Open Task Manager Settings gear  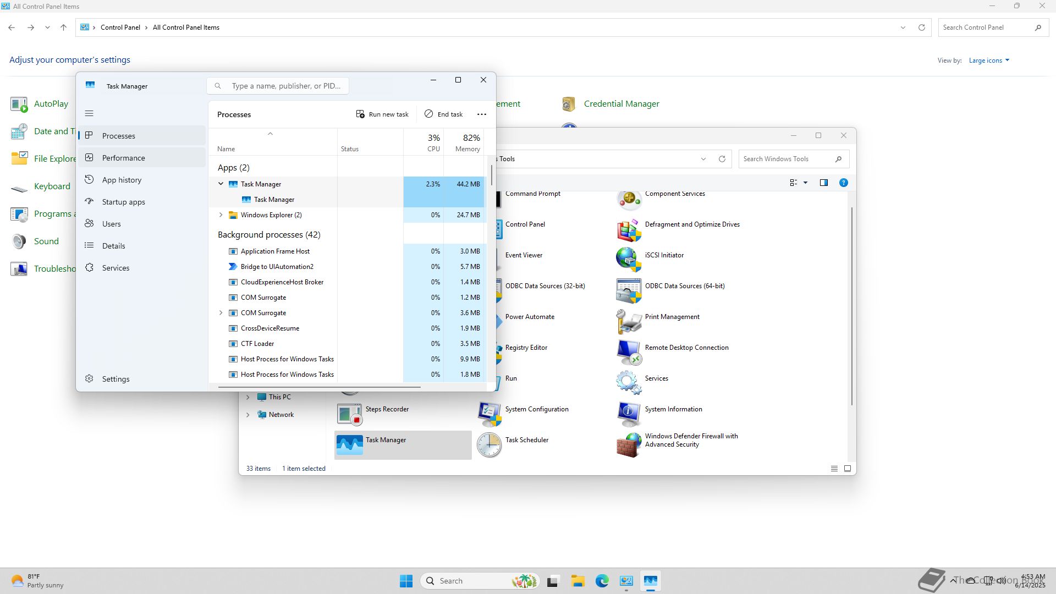(89, 378)
